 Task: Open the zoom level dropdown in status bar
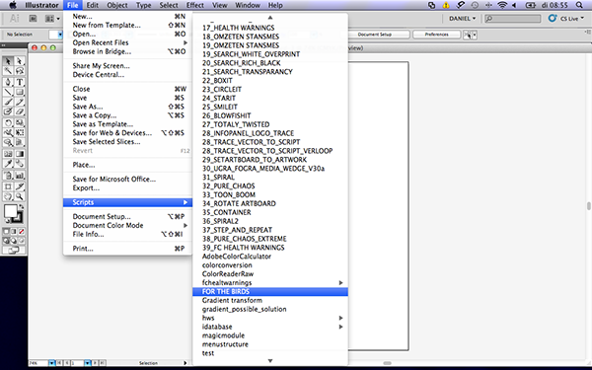click(x=51, y=363)
